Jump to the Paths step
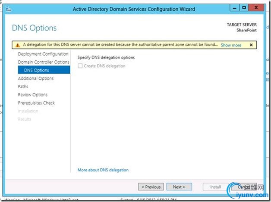 click(23, 87)
